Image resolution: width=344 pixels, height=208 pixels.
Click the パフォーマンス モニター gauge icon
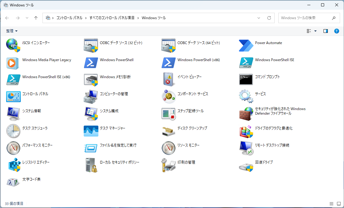[x=13, y=148]
